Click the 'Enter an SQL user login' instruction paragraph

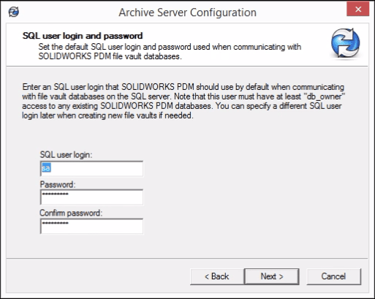click(x=183, y=101)
